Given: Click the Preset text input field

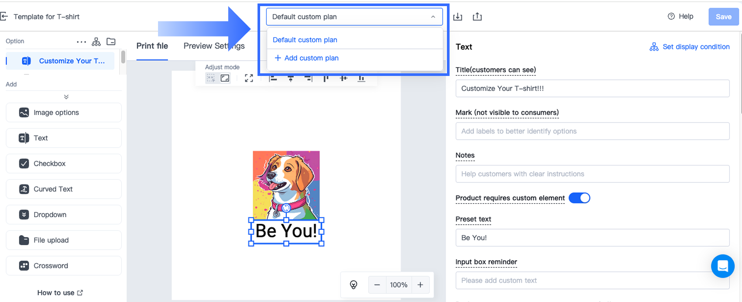Looking at the screenshot, I should 592,238.
